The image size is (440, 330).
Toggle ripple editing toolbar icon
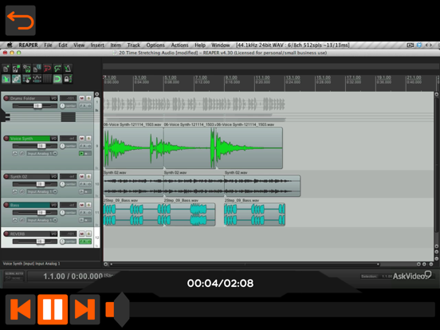pos(26,79)
